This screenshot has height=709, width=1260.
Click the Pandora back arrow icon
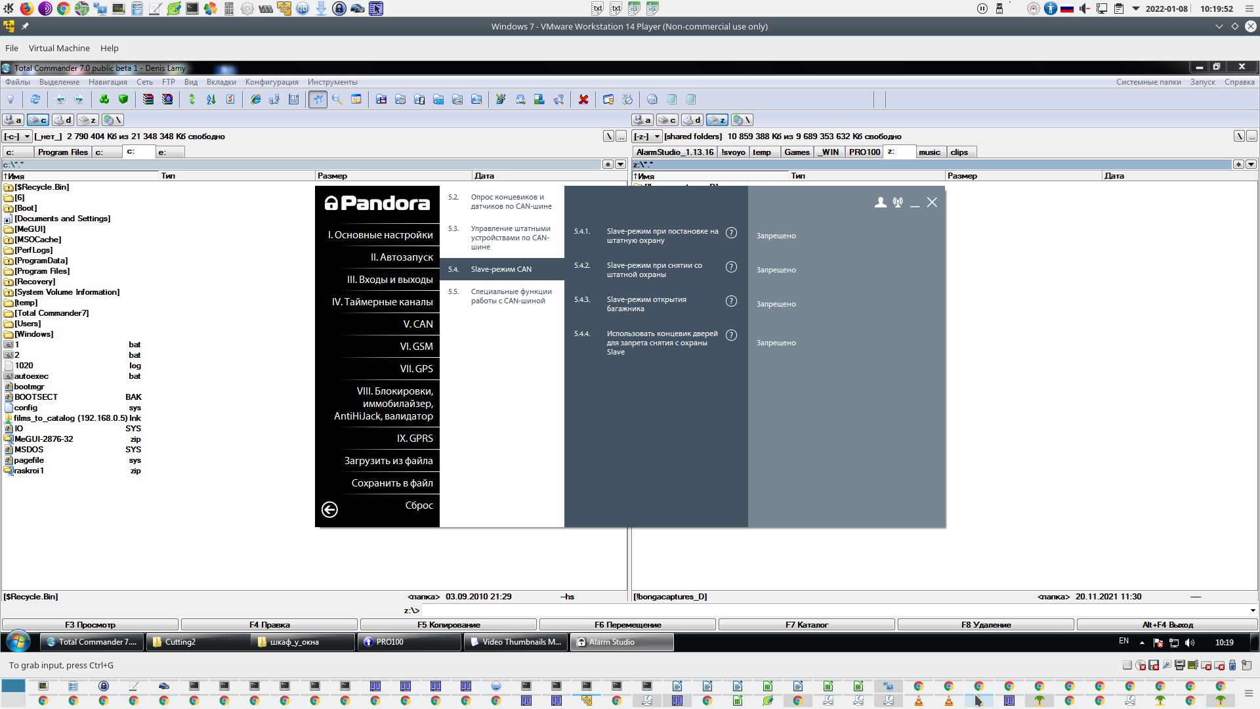coord(329,509)
